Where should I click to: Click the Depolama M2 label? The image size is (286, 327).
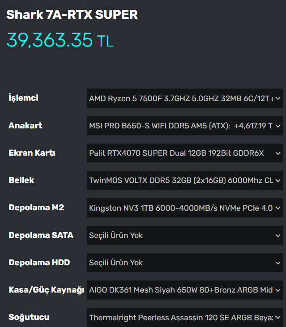(36, 208)
